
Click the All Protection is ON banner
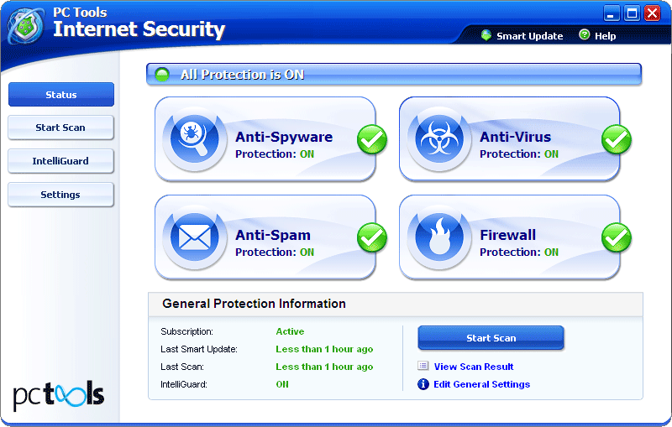(x=394, y=75)
